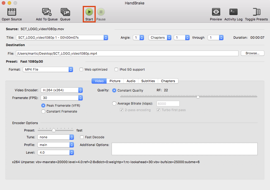The height and width of the screenshot is (190, 270).
Task: Click the Additional Options text box
Action: tap(185, 149)
